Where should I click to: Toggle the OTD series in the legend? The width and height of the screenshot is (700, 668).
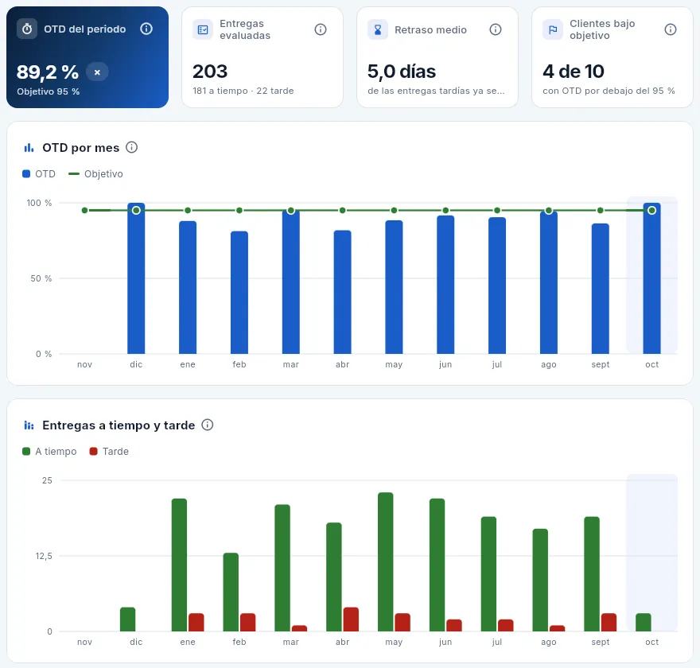click(x=39, y=174)
